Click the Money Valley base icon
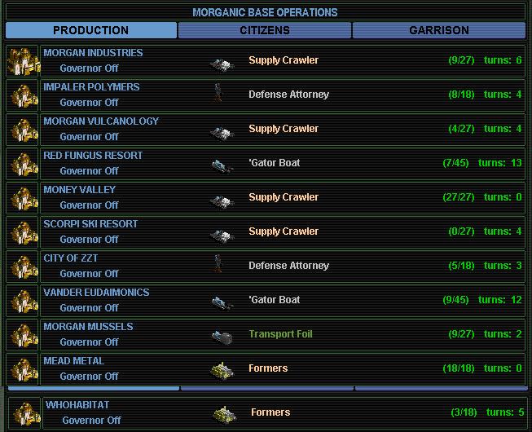This screenshot has height=432, width=532. (22, 198)
